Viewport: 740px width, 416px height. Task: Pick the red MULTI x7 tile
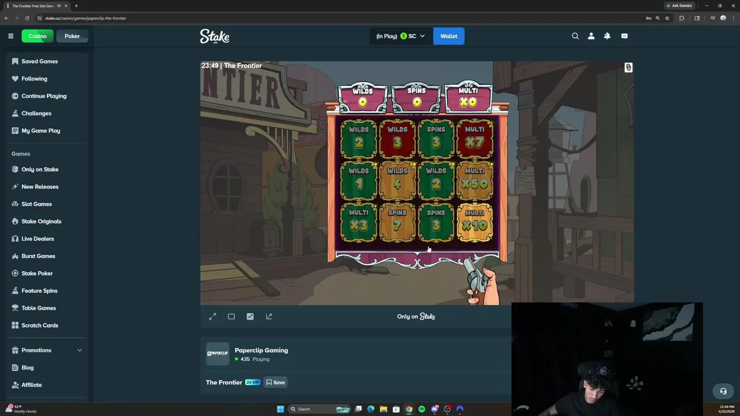(475, 139)
